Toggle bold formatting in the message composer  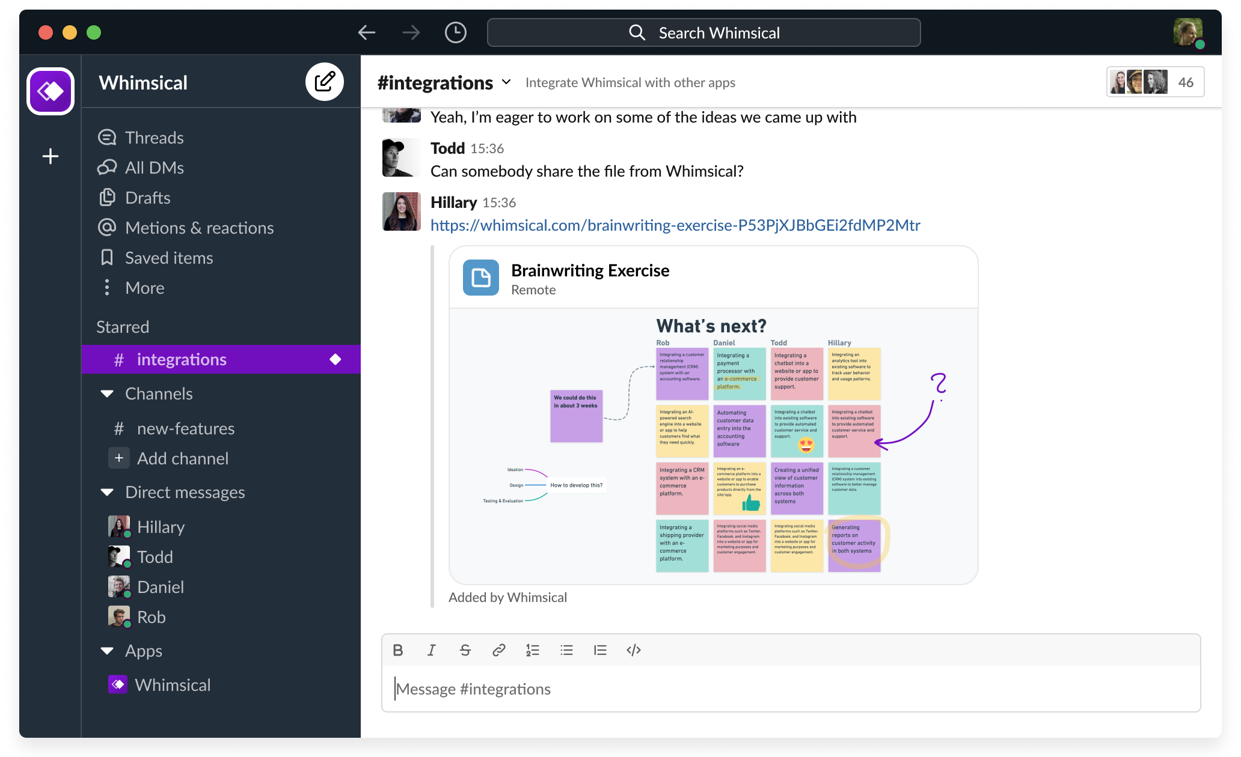point(397,650)
